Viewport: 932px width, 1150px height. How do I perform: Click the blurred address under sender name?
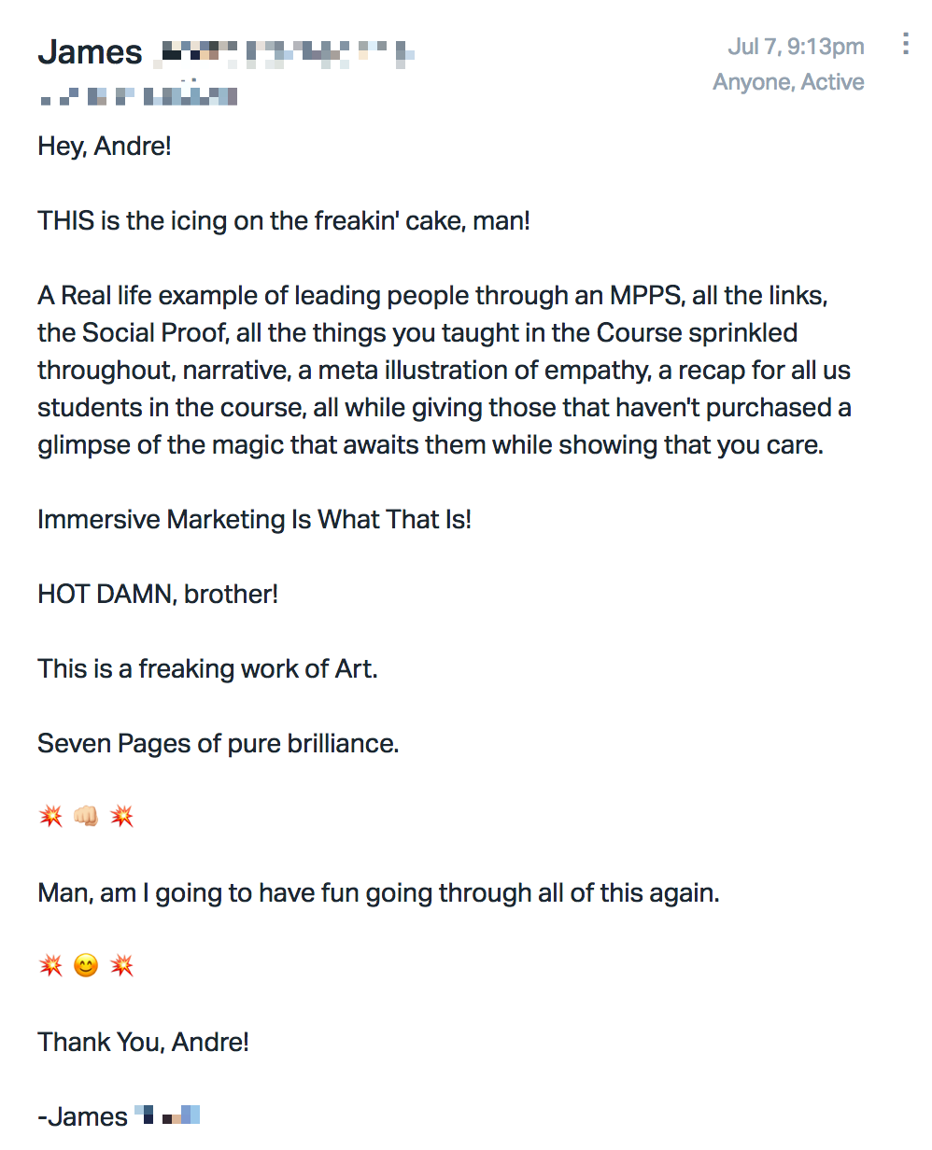coord(137,94)
